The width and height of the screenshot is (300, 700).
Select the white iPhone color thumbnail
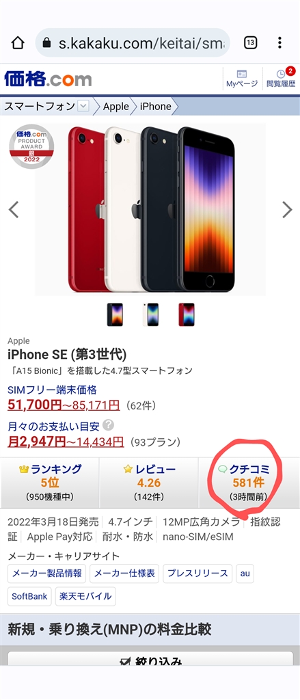tap(150, 314)
